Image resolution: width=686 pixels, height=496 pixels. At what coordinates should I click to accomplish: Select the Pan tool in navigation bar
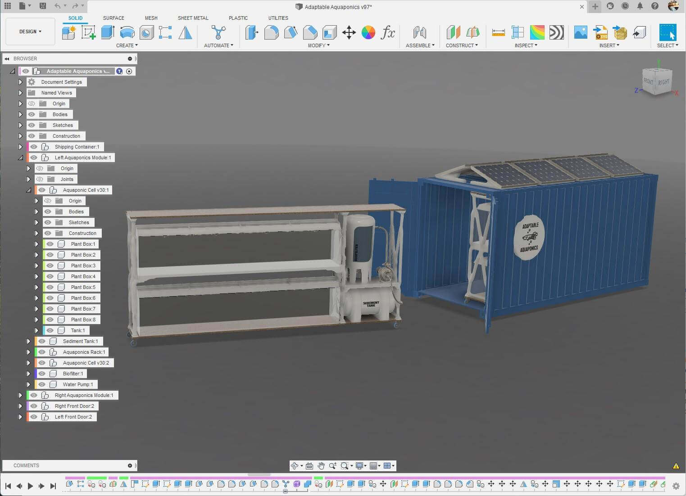[x=321, y=465]
